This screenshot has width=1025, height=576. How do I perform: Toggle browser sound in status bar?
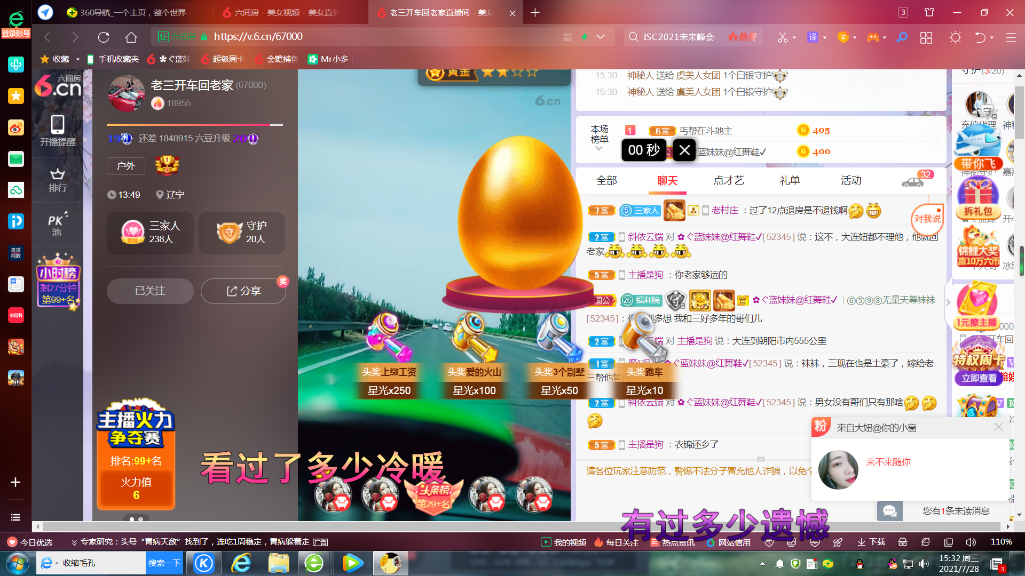click(971, 542)
